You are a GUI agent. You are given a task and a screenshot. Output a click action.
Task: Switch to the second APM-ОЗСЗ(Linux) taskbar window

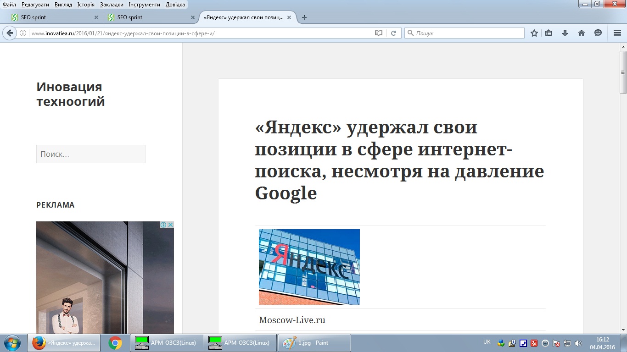pos(240,343)
